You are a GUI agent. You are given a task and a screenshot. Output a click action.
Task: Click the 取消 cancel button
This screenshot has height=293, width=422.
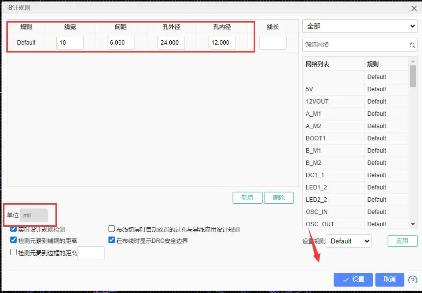tap(390, 279)
